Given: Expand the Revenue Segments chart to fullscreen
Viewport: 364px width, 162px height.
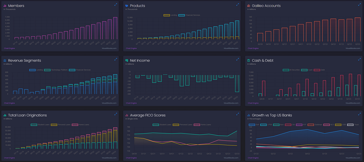Looking at the screenshot, I should [x=116, y=59].
